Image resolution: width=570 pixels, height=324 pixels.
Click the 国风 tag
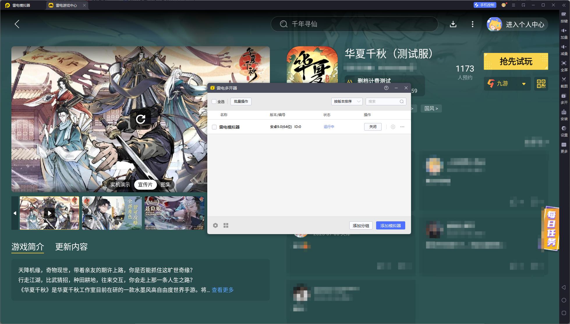431,108
